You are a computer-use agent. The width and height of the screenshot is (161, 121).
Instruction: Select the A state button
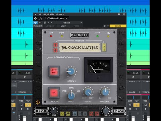tap(74, 114)
